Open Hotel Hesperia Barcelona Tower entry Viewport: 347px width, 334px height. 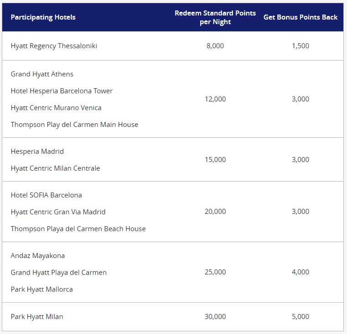click(x=62, y=91)
